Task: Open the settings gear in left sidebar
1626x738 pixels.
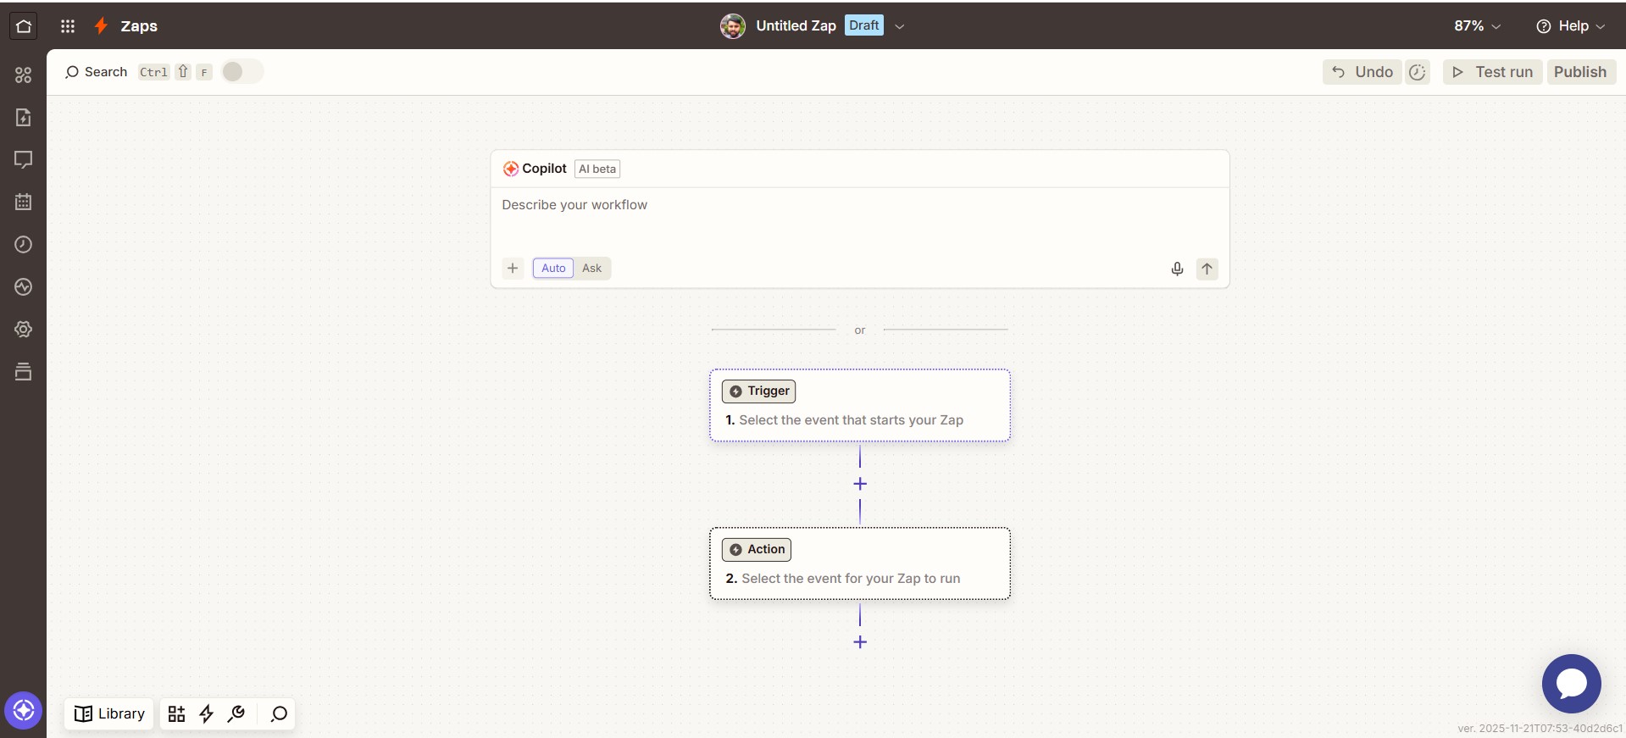Action: point(24,330)
